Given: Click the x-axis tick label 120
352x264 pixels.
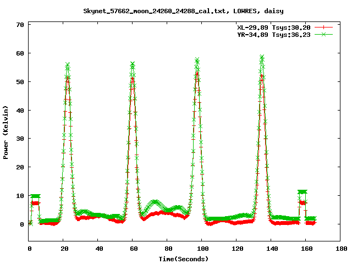Looking at the screenshot, I should pyautogui.click(x=238, y=249).
